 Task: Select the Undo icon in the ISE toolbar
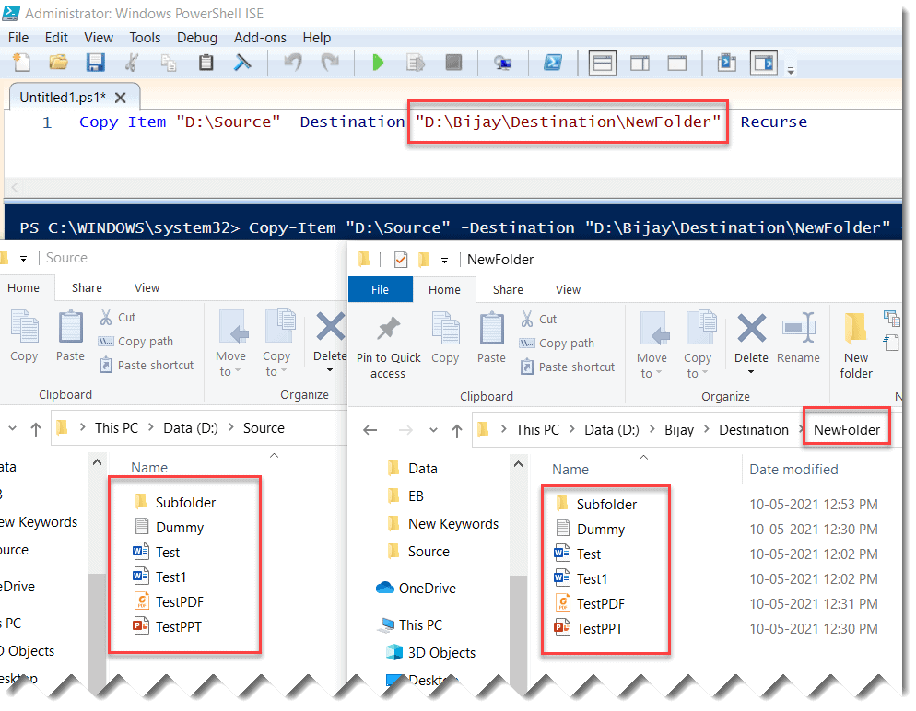[x=293, y=63]
